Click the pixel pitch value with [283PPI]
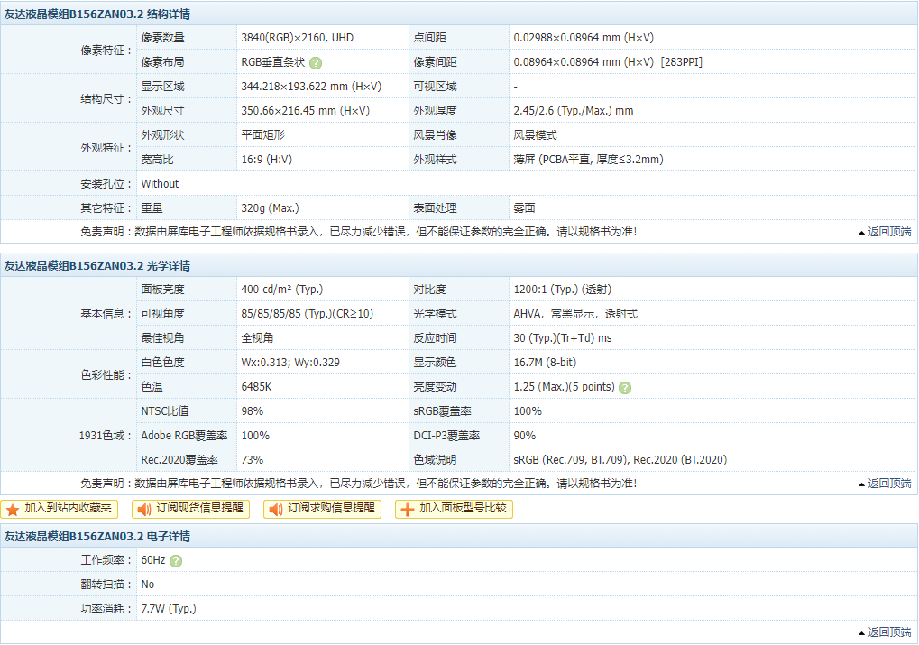Image resolution: width=919 pixels, height=645 pixels. [608, 62]
